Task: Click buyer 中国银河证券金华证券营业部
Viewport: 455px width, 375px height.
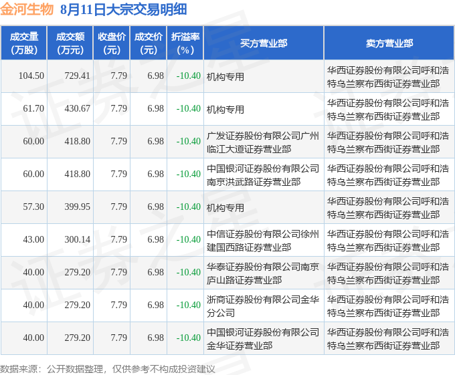Action: [262, 339]
